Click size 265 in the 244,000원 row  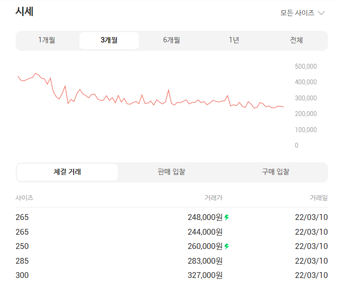pyautogui.click(x=22, y=232)
